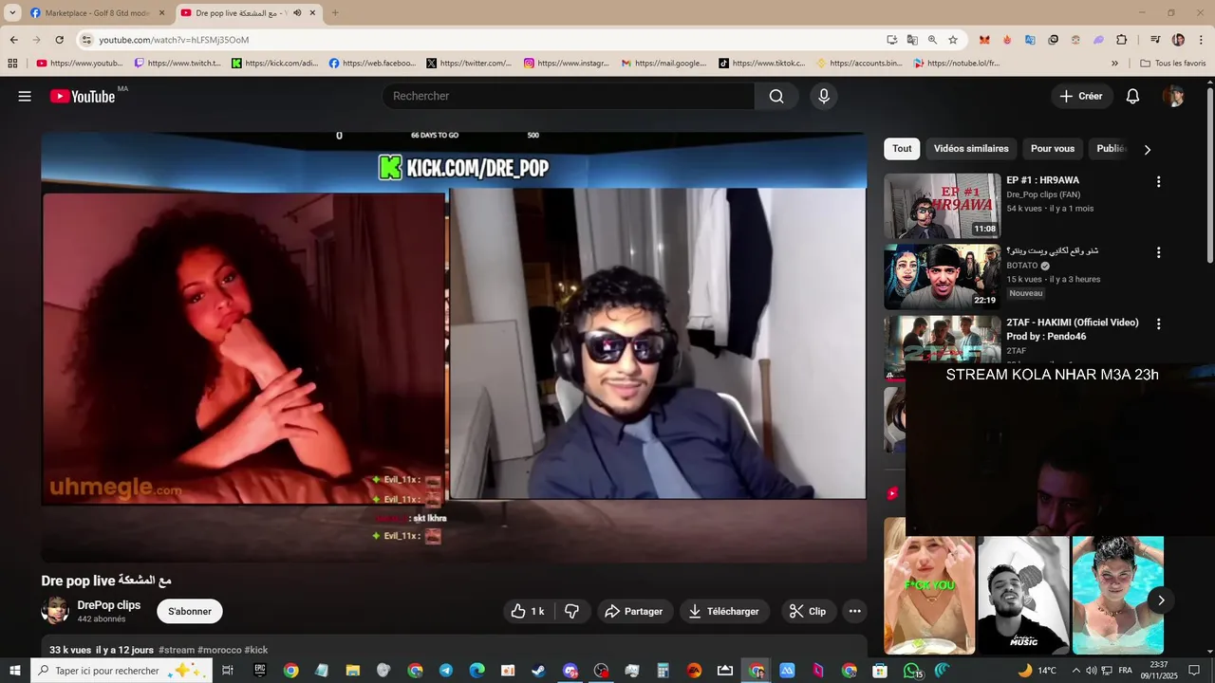Open the YouTube guide hamburger menu
Viewport: 1215px width, 683px height.
(x=25, y=96)
